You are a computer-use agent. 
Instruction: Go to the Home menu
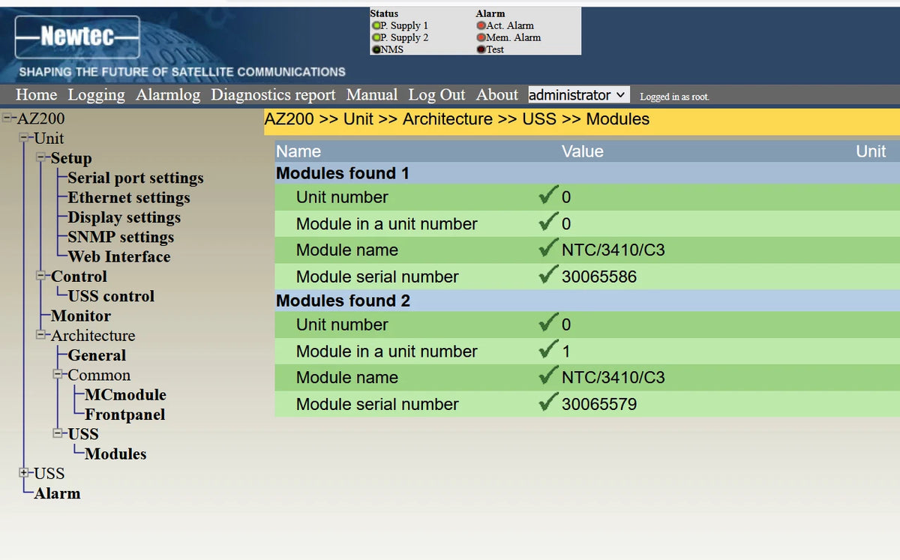36,95
